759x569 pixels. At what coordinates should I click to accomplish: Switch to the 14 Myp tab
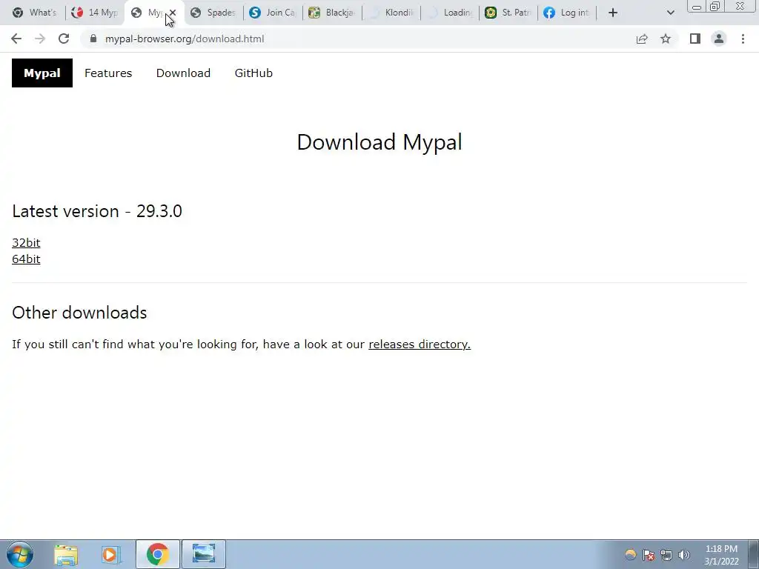(95, 13)
